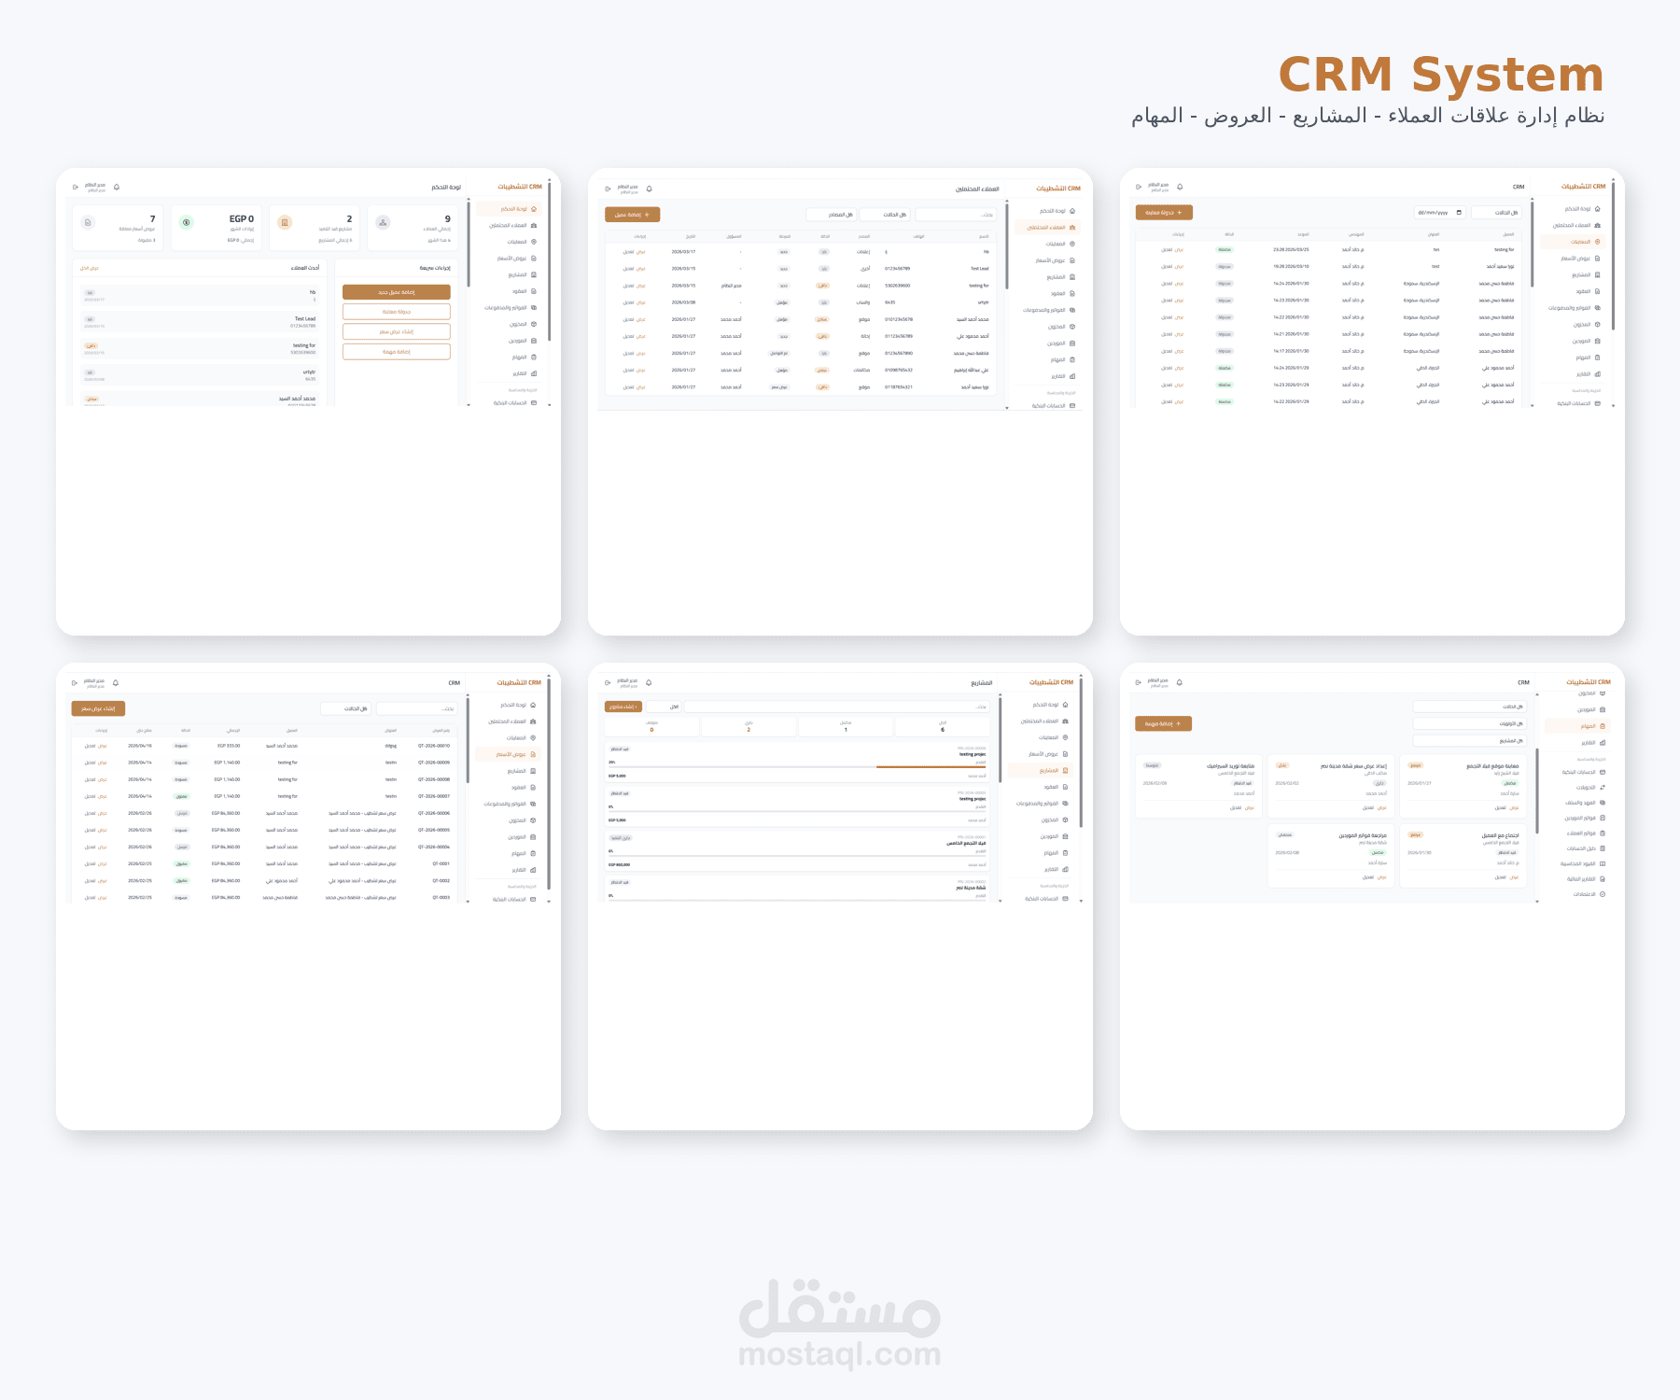Click the EGP 0 revenue stat card icon
This screenshot has height=1400, width=1680.
[186, 222]
